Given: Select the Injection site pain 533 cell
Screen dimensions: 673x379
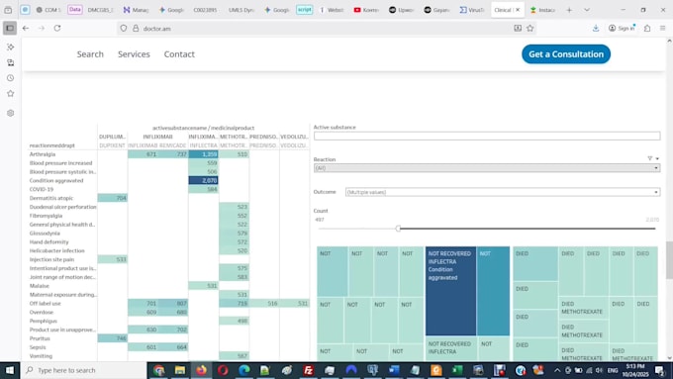Looking at the screenshot, I should (113, 259).
